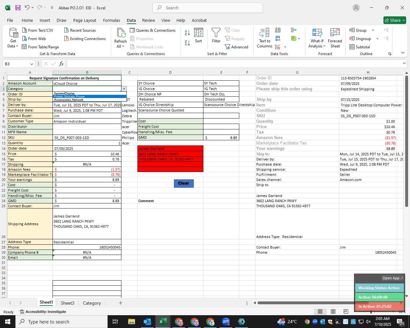Open the File menu tab
410x328 pixels.
pos(10,20)
